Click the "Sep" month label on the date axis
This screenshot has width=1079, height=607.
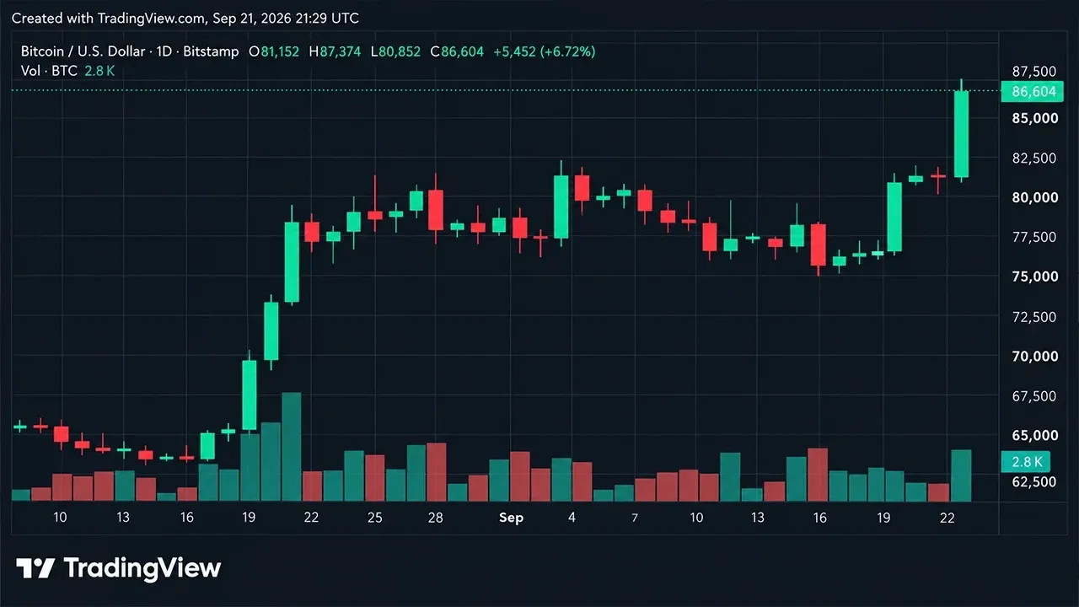pyautogui.click(x=511, y=518)
